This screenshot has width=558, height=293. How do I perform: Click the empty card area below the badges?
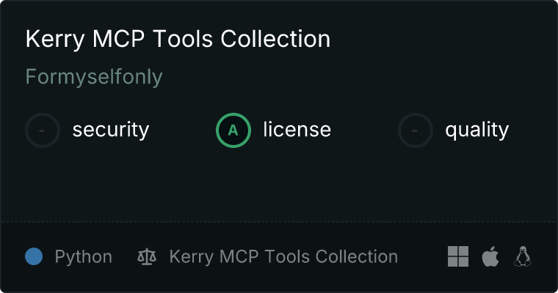(x=279, y=185)
